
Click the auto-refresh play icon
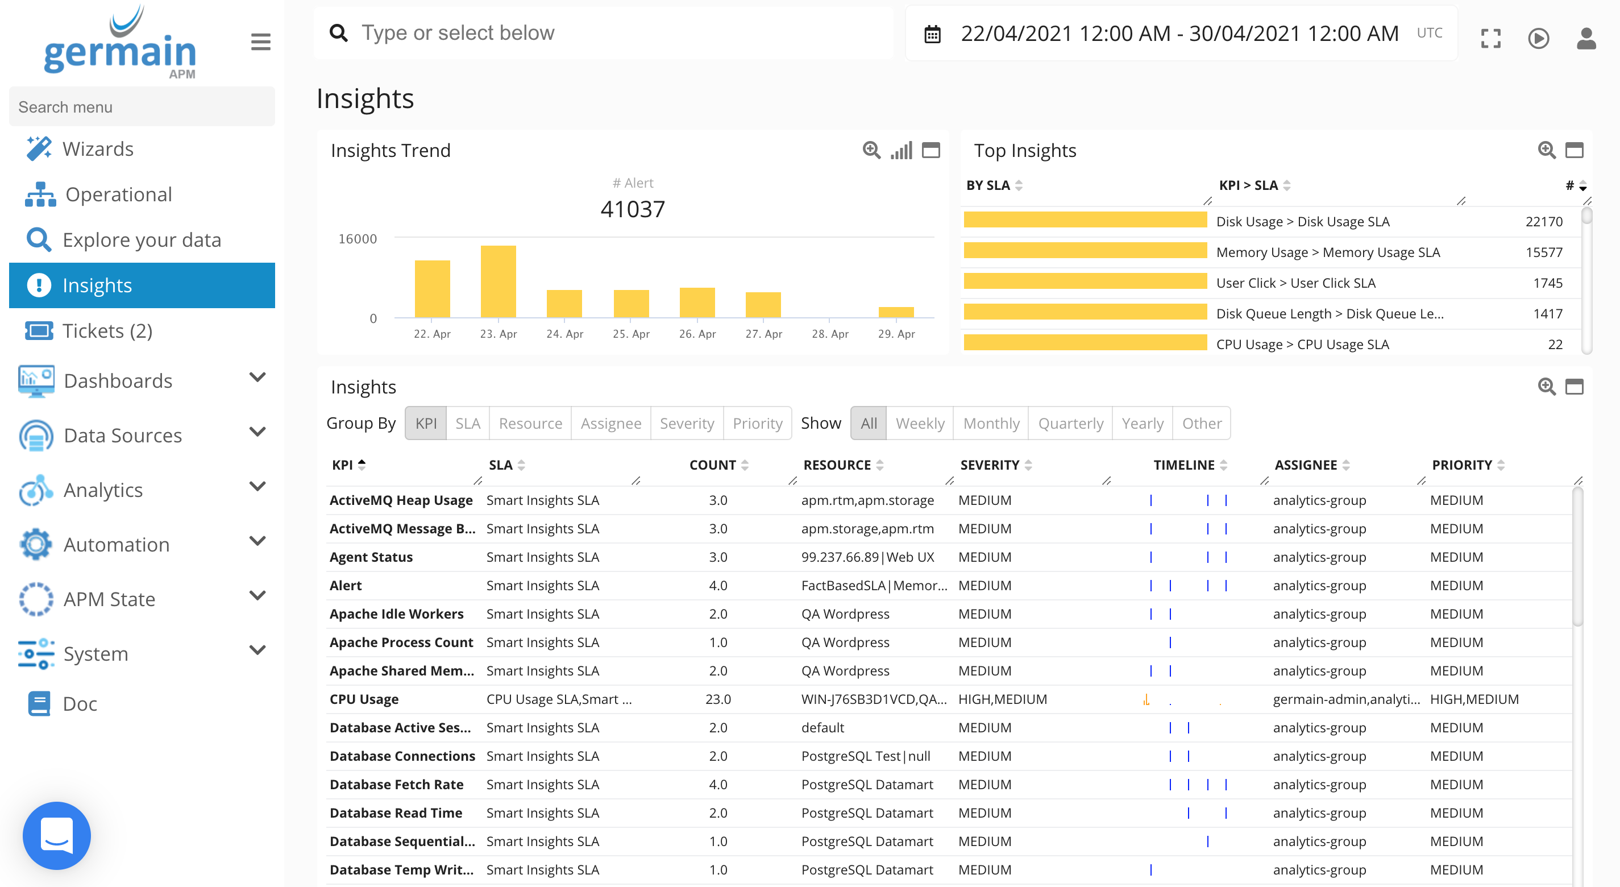tap(1538, 38)
